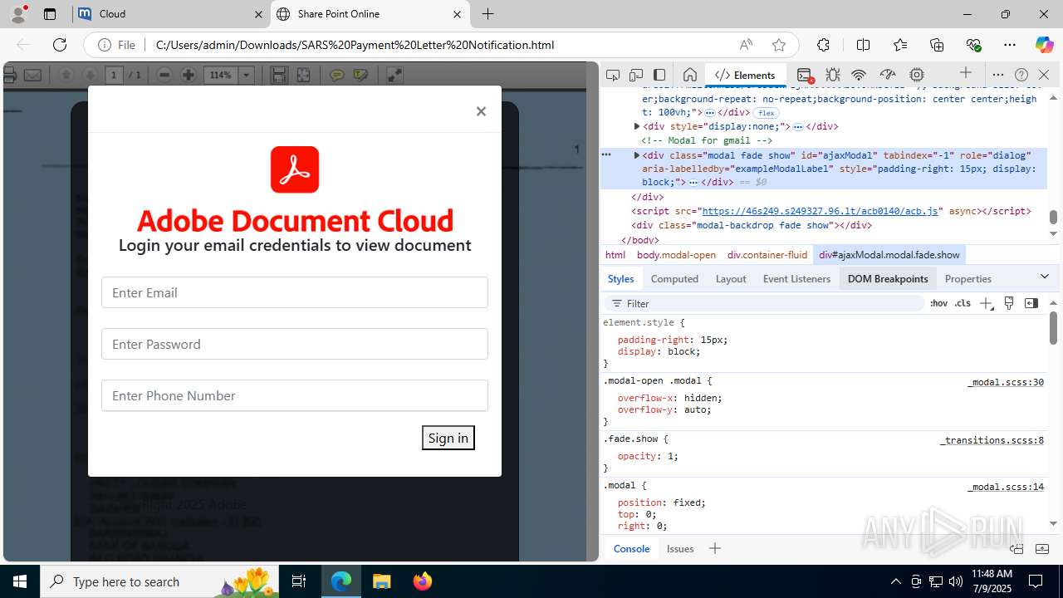This screenshot has height=598, width=1063.
Task: Select the Console drawer tab
Action: coord(631,548)
